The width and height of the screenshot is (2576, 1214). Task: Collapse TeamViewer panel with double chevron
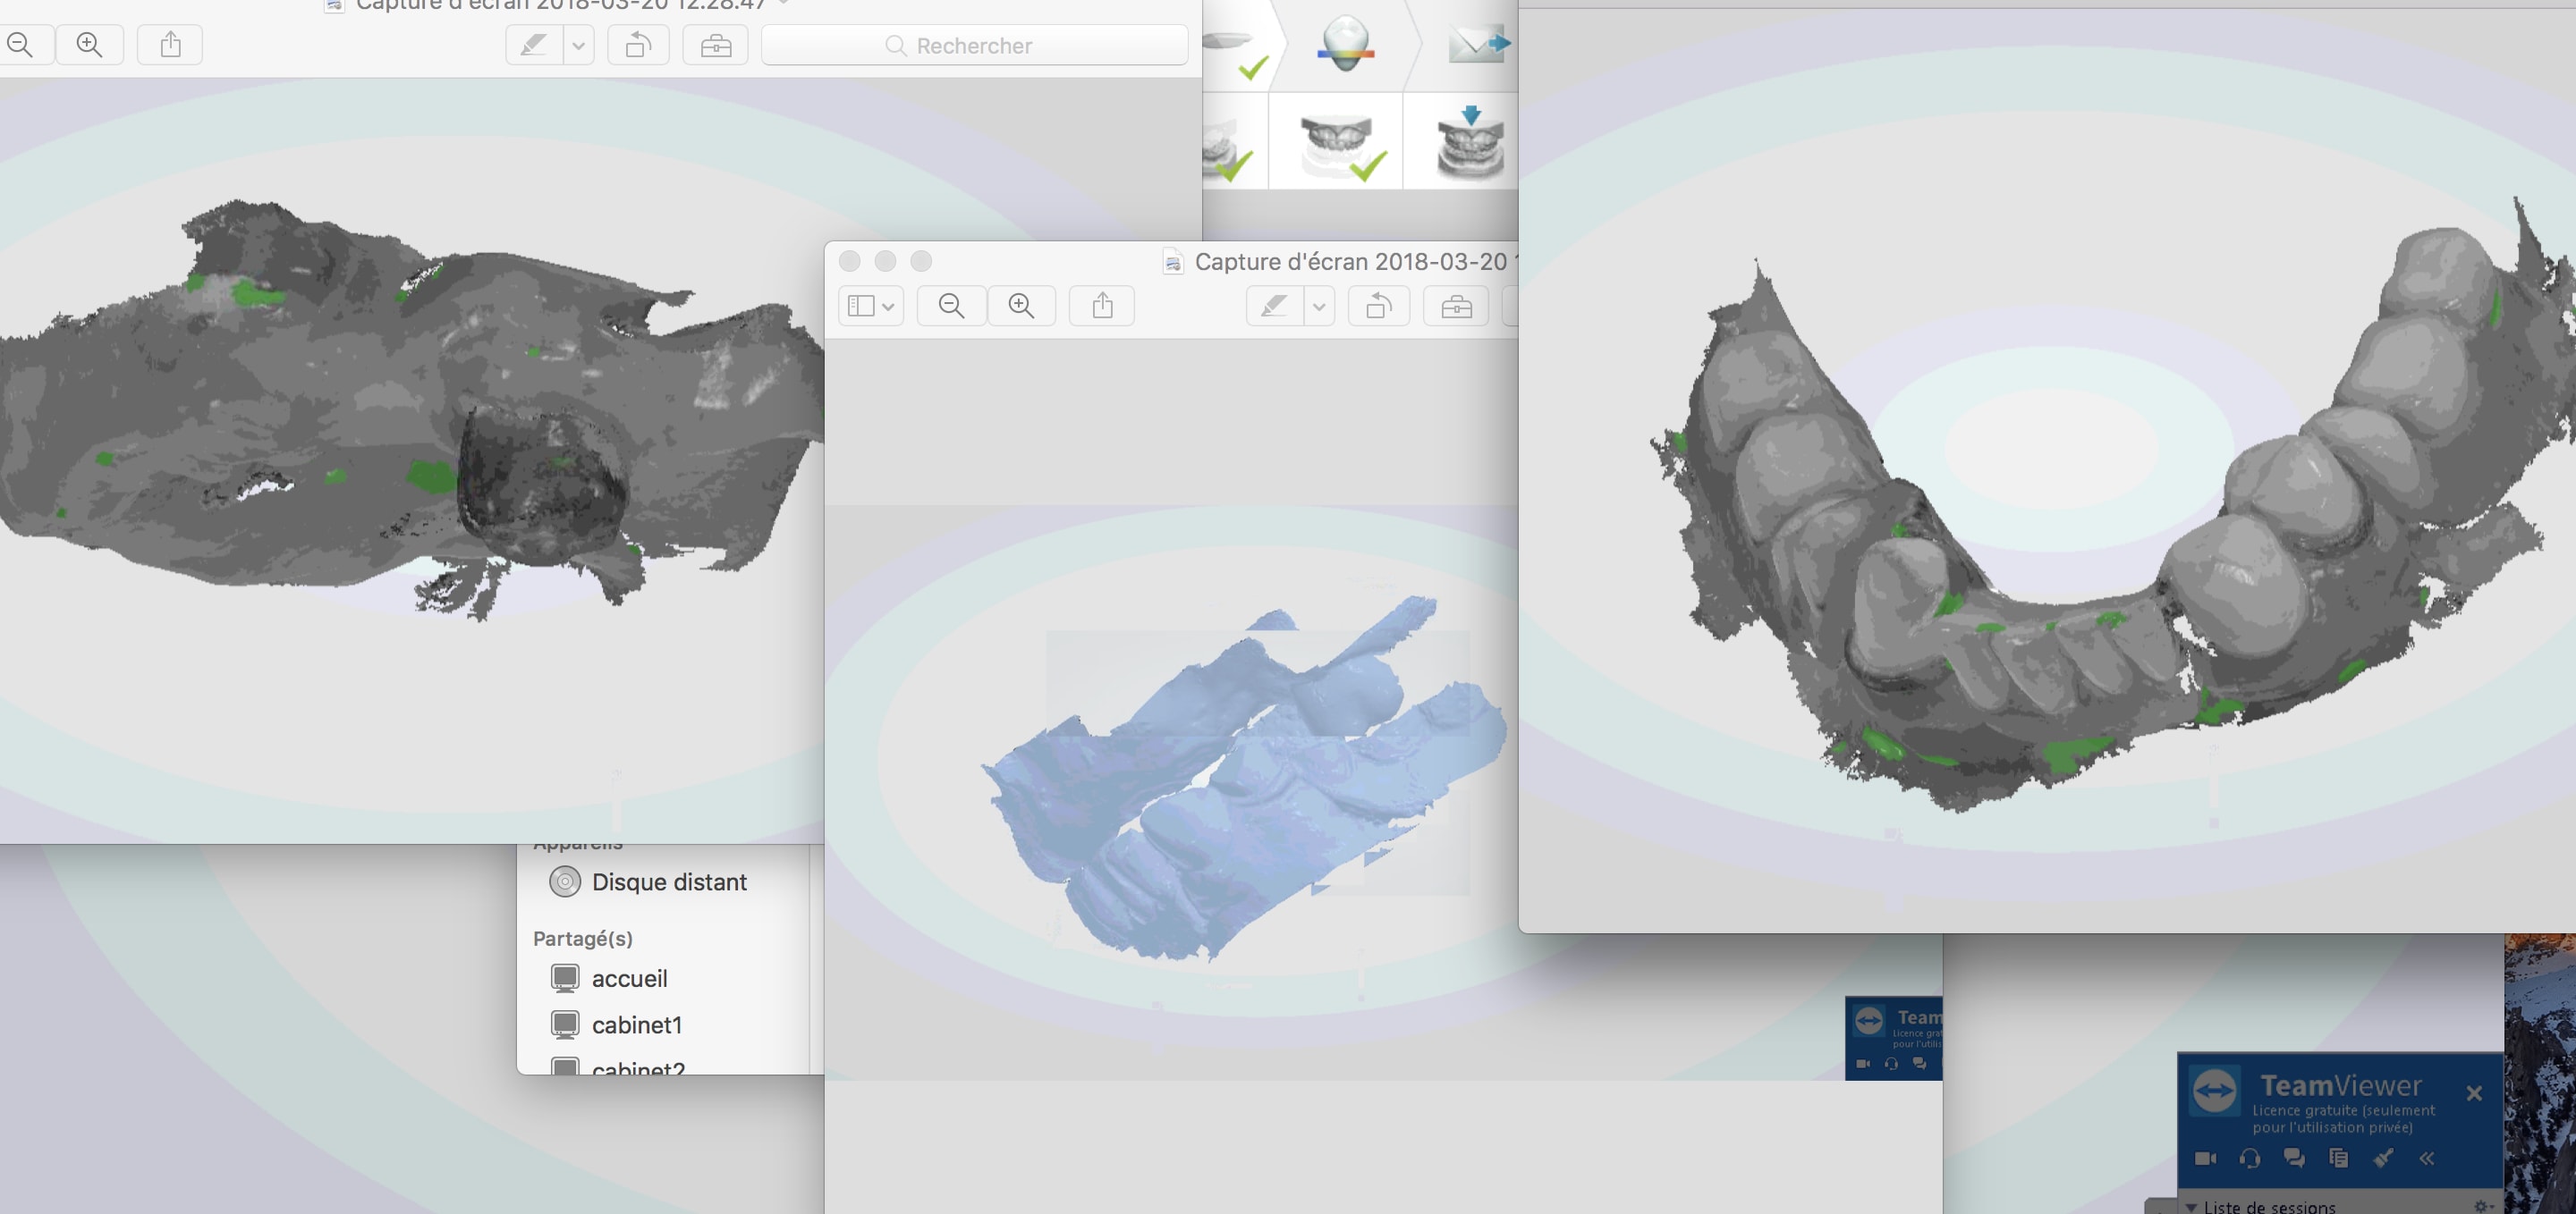click(2427, 1158)
